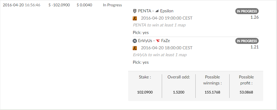Click the $ -102.0900 amount
Image resolution: width=277 pixels, height=110 pixels.
pyautogui.click(x=59, y=5)
